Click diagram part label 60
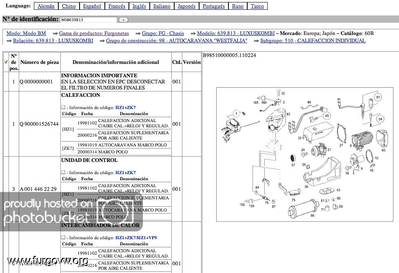399x273 pixels. pos(383,150)
